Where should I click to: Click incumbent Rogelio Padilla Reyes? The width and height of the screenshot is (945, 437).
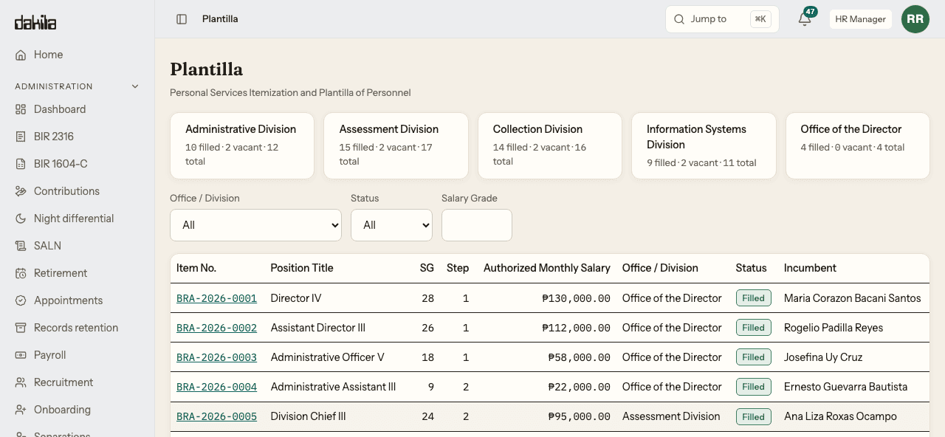834,328
